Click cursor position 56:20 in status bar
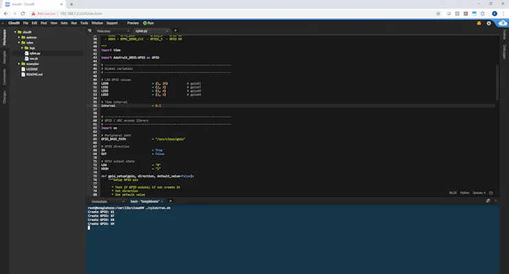The image size is (509, 274). click(x=453, y=193)
